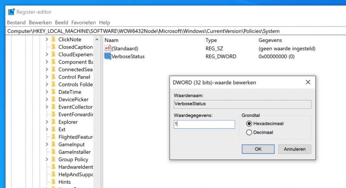The height and width of the screenshot is (188, 346).
Task: Open the Bestand menu
Action: click(16, 23)
